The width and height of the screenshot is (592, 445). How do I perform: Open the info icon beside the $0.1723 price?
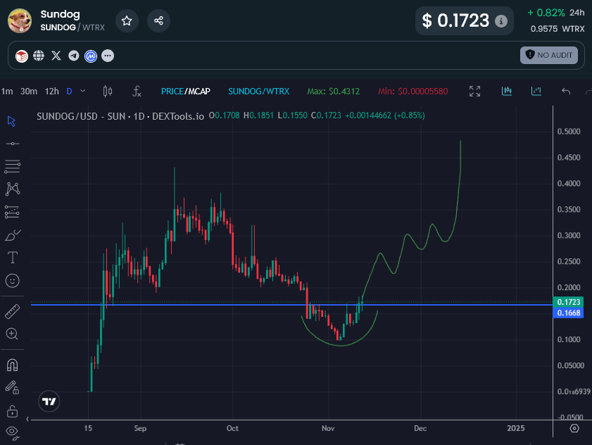(501, 21)
